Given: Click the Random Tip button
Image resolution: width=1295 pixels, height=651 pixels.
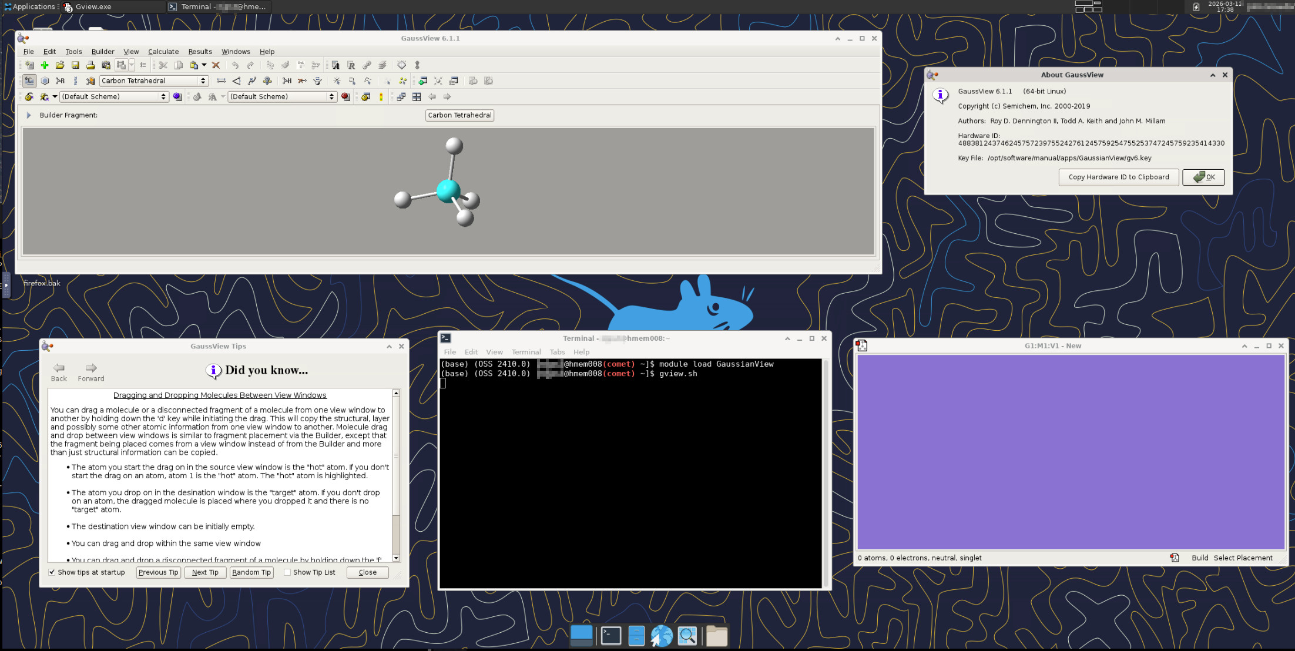Looking at the screenshot, I should coord(251,572).
